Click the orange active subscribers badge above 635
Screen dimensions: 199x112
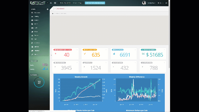(90, 50)
